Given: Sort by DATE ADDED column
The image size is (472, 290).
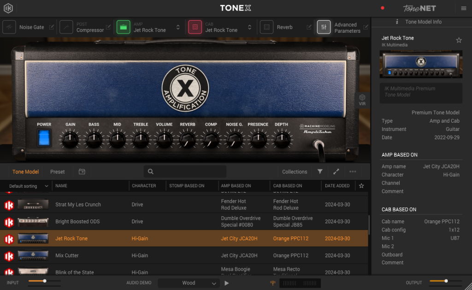Looking at the screenshot, I should point(337,186).
